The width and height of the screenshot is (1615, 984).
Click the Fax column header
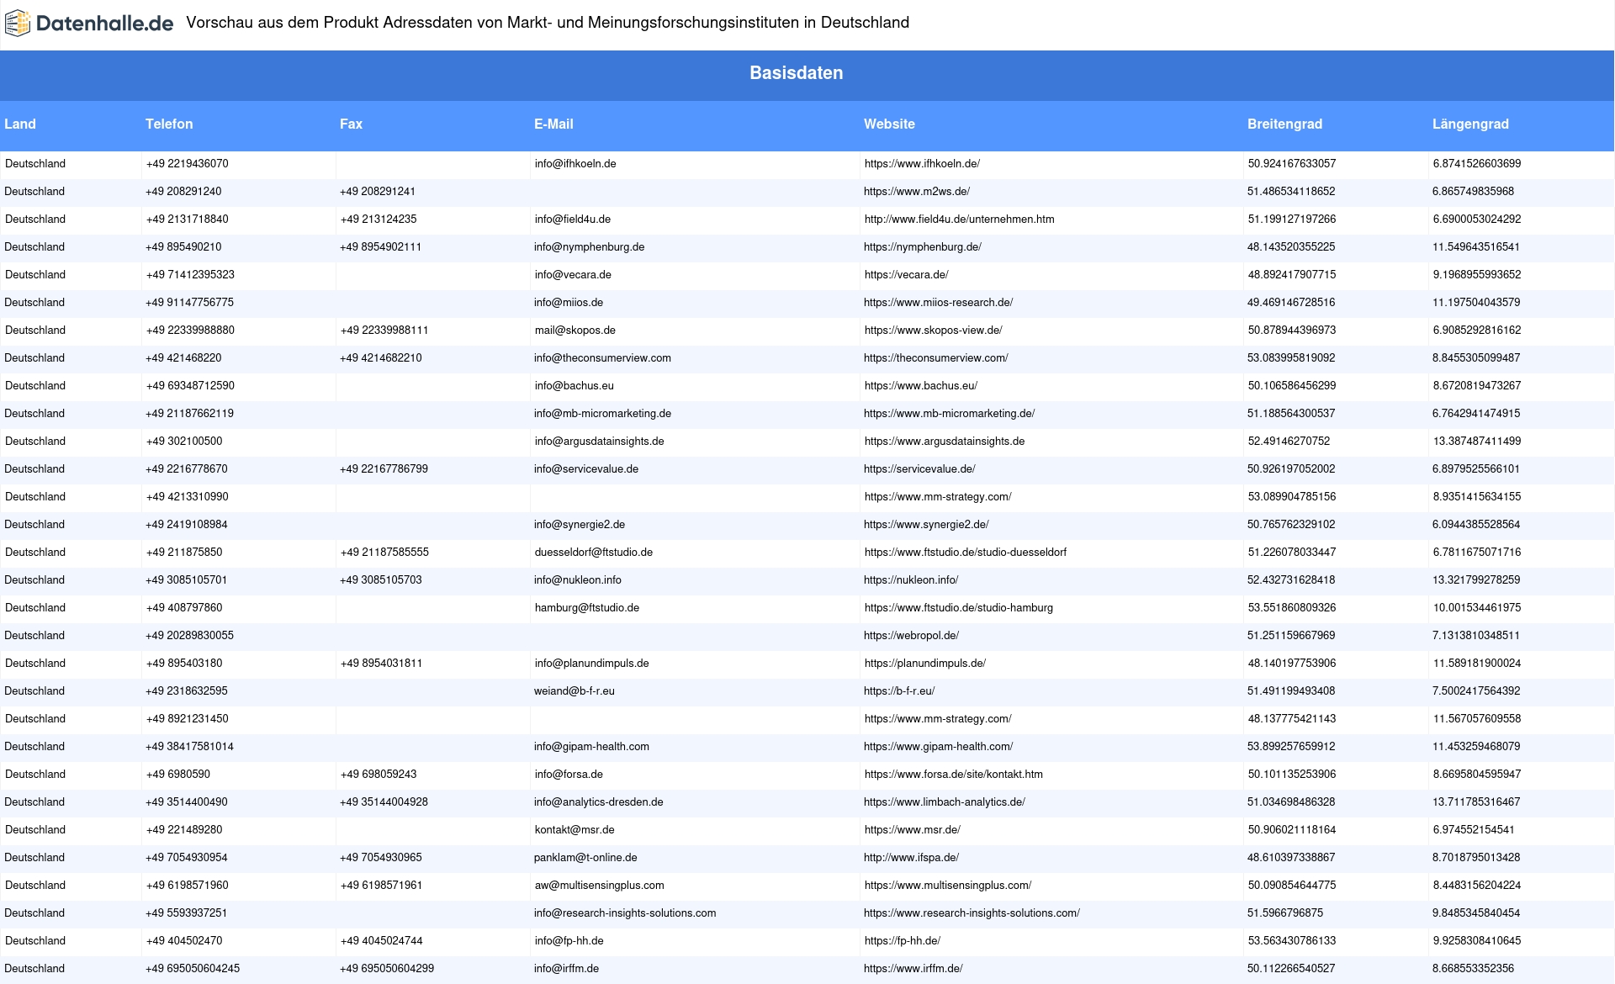[351, 124]
